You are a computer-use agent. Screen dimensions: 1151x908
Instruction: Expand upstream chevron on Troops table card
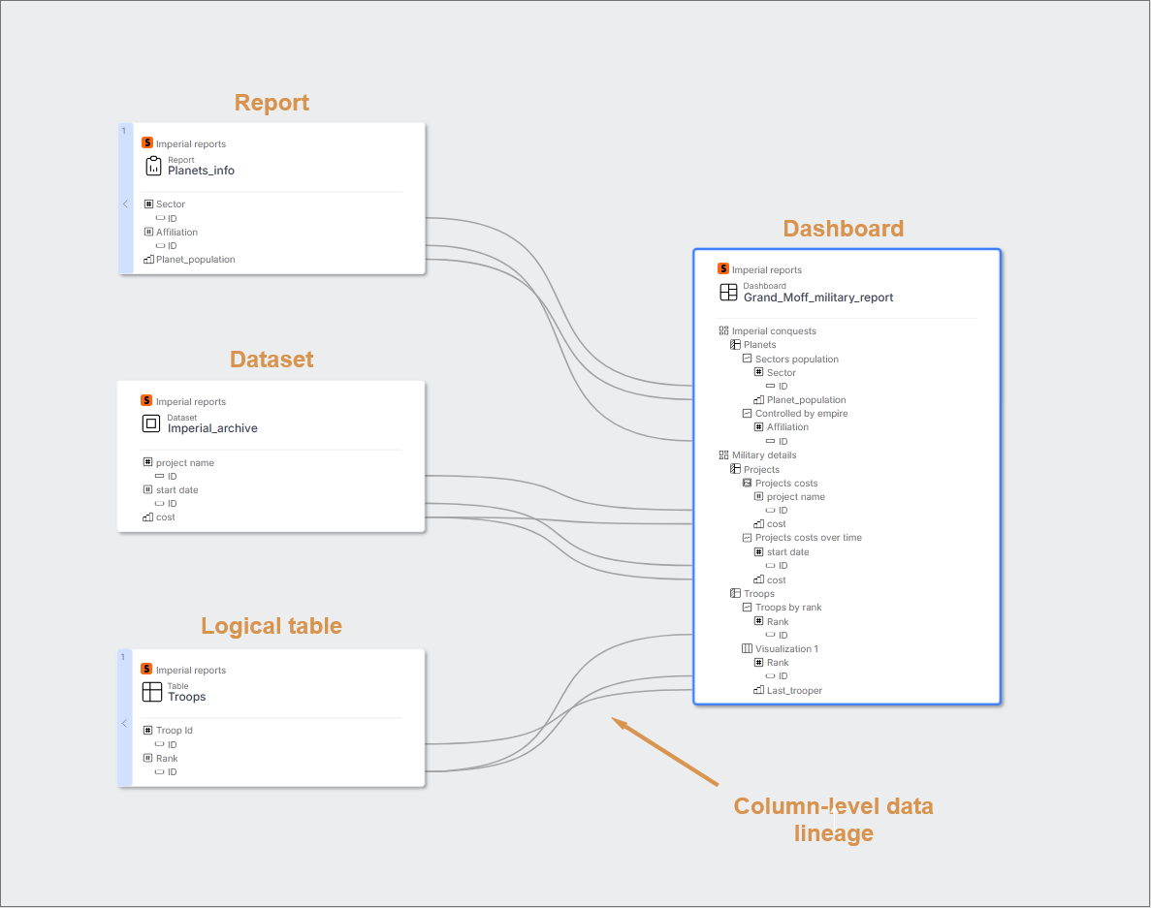[125, 723]
